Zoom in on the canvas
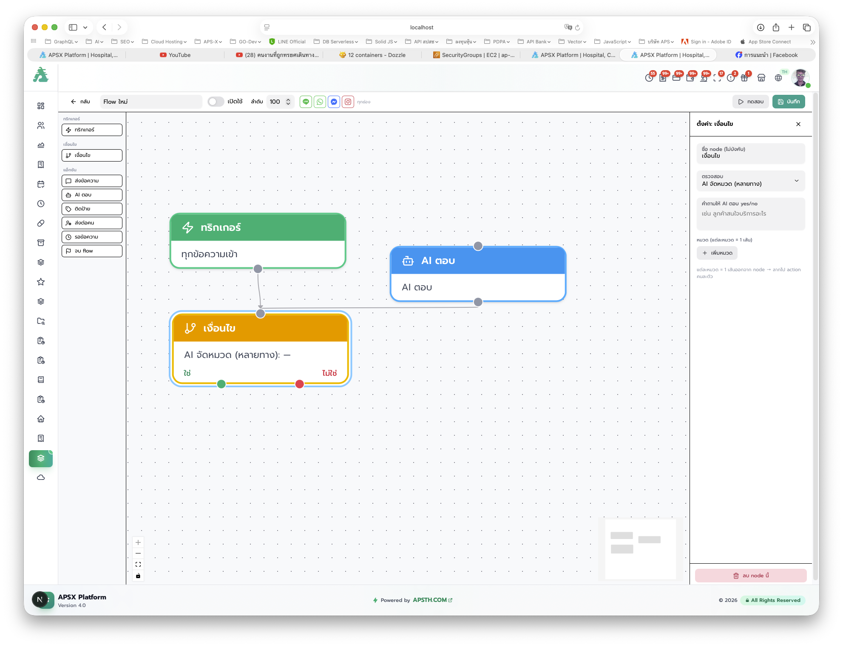The width and height of the screenshot is (843, 647). point(138,542)
